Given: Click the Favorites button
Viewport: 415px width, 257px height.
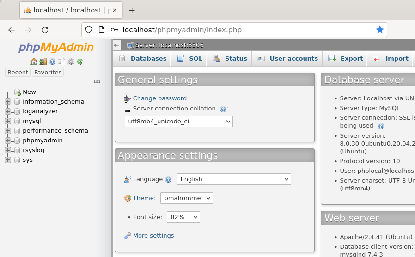Looking at the screenshot, I should coord(48,72).
